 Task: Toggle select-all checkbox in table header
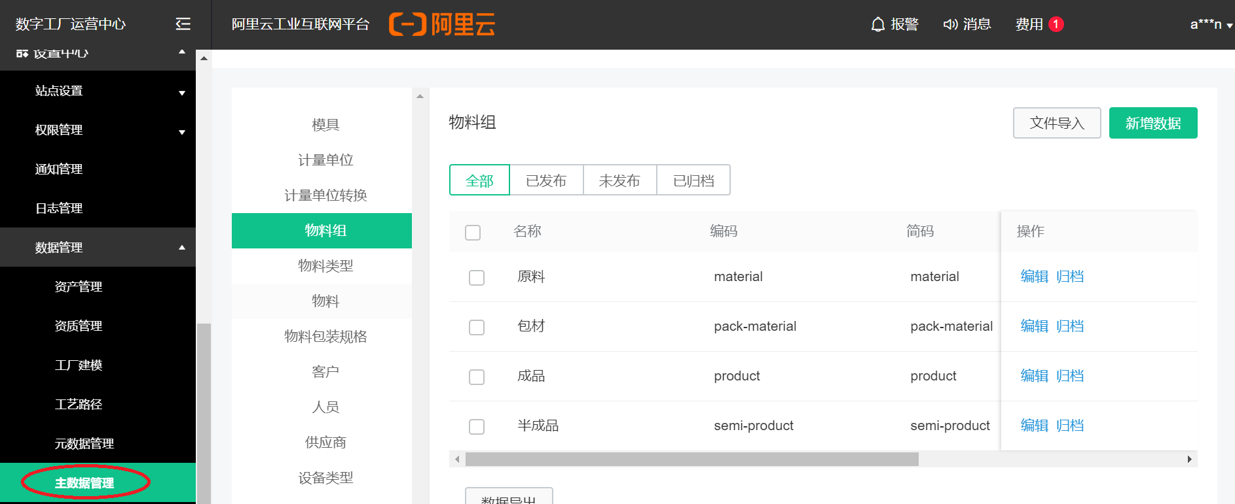(473, 232)
